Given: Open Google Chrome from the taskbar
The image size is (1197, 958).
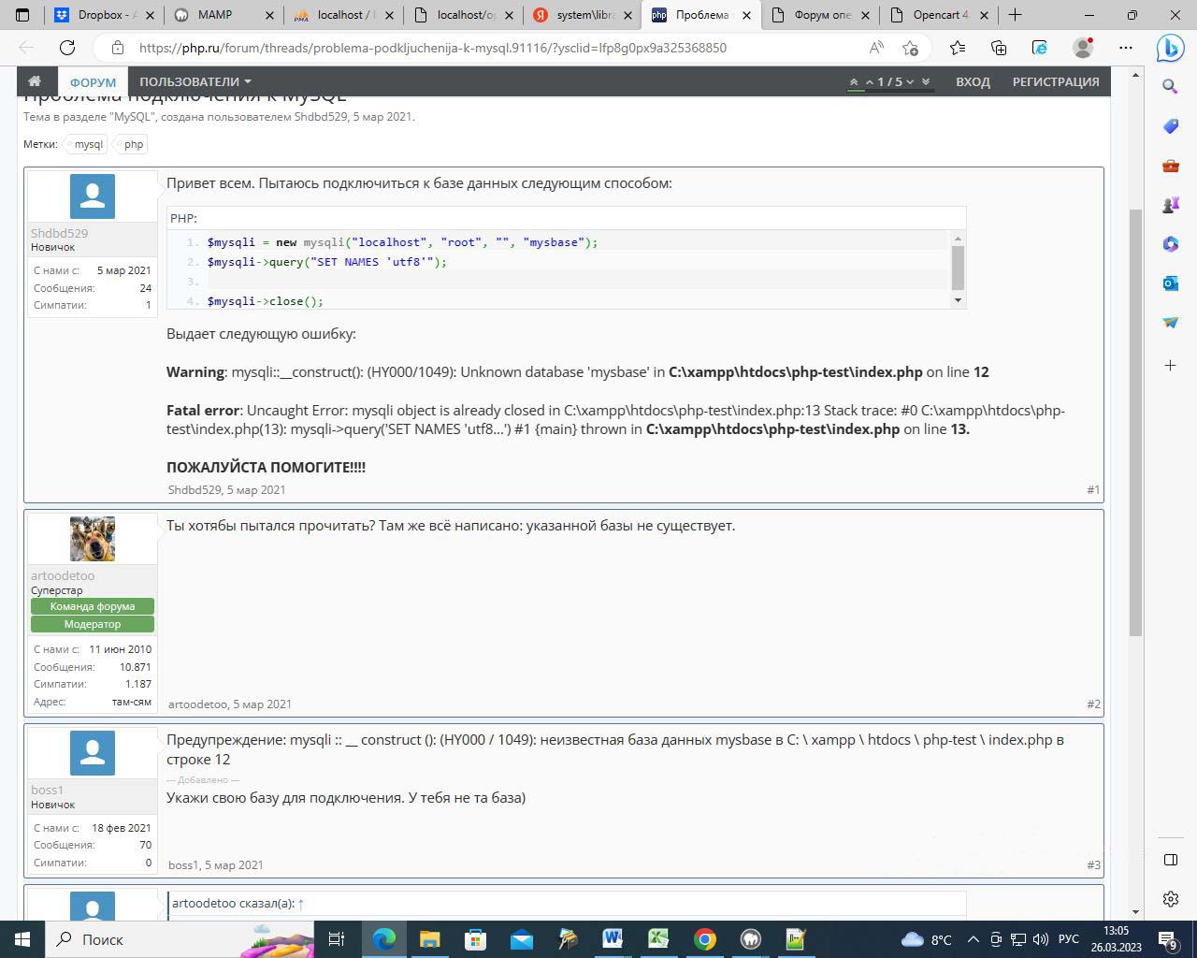Looking at the screenshot, I should click(705, 939).
